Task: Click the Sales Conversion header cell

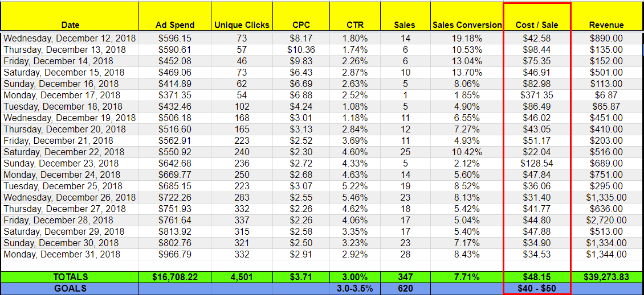Action: tap(467, 17)
